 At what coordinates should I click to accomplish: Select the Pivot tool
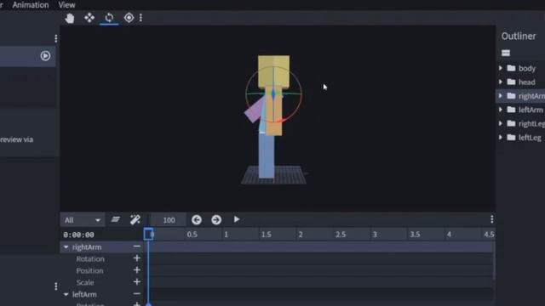129,18
